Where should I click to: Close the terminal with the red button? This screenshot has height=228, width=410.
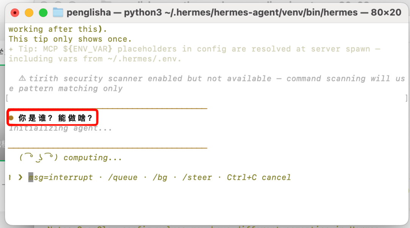[15, 12]
